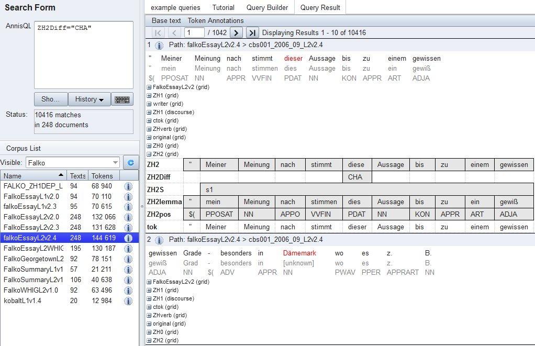Expand ZH0 (grid) in result 1
The height and width of the screenshot is (346, 535).
pos(149,146)
